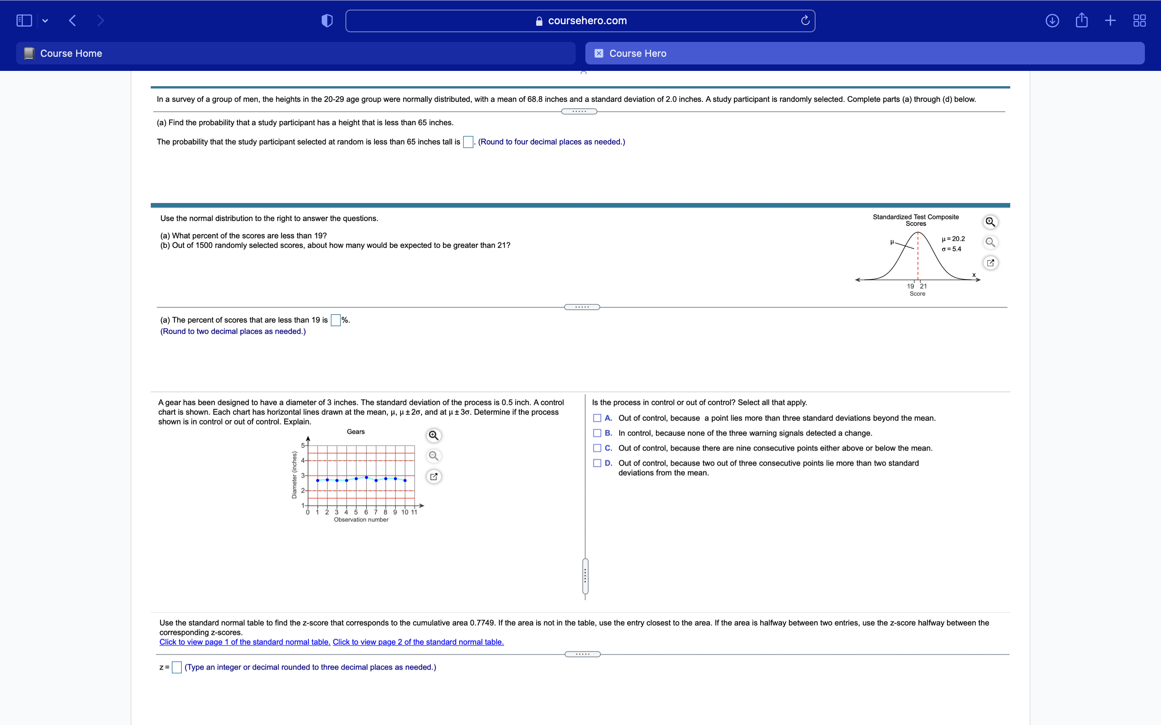Open the Standardized Test graph in larger view
This screenshot has height=725, width=1161.
pyautogui.click(x=990, y=263)
